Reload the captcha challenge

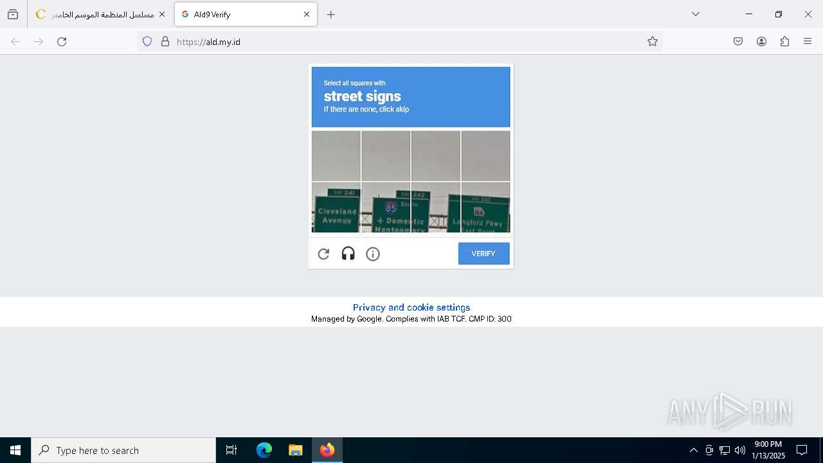coord(323,254)
